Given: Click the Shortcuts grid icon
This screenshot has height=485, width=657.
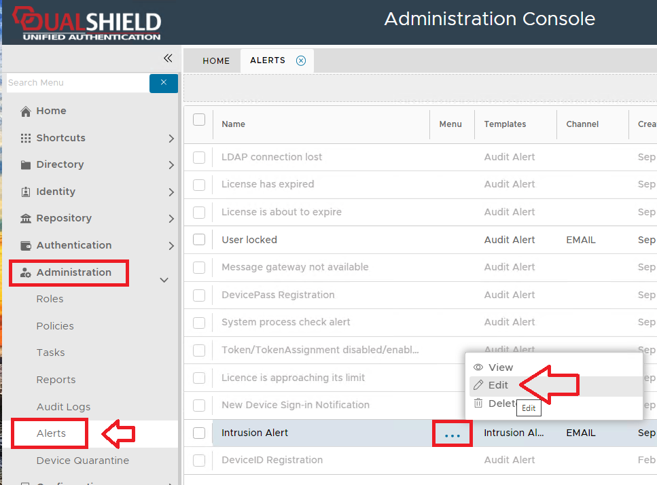Looking at the screenshot, I should (26, 138).
